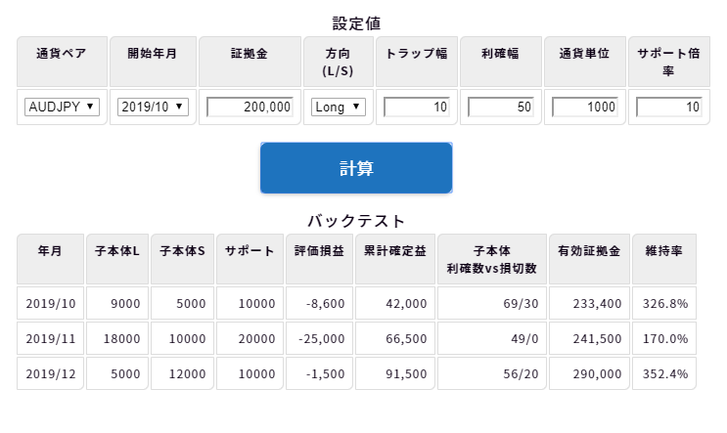Screen dimensions: 727x433
Task: Select the 2019/11 backtest row cell
Action: [51, 338]
